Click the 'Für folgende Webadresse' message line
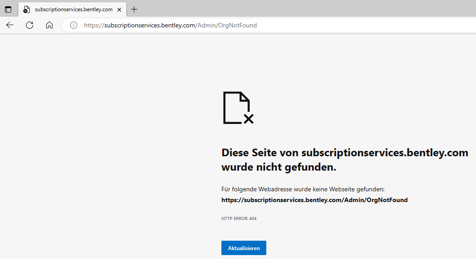This screenshot has height=260, width=476. [x=303, y=189]
